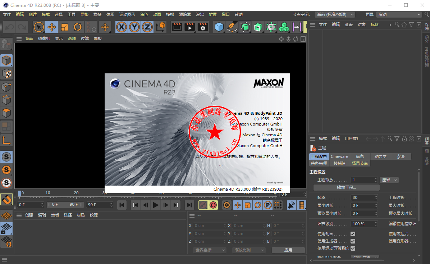Switch the coordinate system icon
Image resolution: width=430 pixels, height=264 pixels.
click(x=161, y=27)
